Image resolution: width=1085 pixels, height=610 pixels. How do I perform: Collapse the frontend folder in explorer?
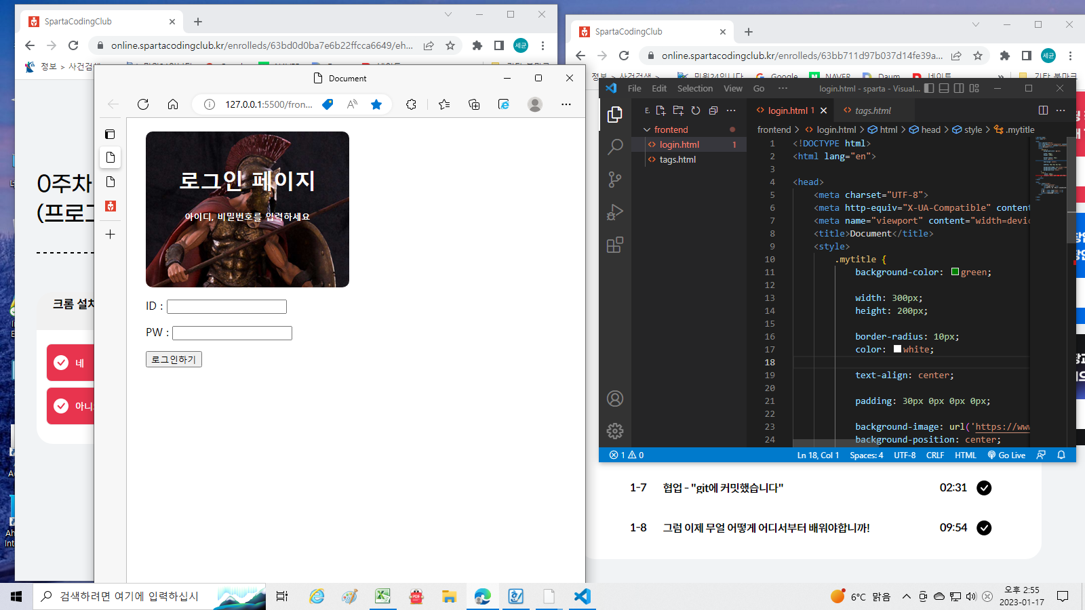click(689, 129)
